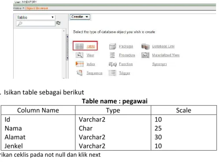Open the Procedure link
This screenshot has width=219, height=162.
[127, 55]
